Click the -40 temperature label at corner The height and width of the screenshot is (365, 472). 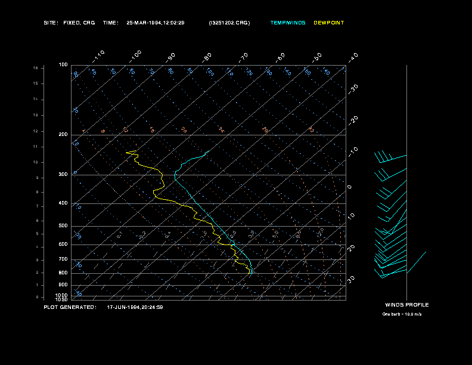[x=353, y=57]
